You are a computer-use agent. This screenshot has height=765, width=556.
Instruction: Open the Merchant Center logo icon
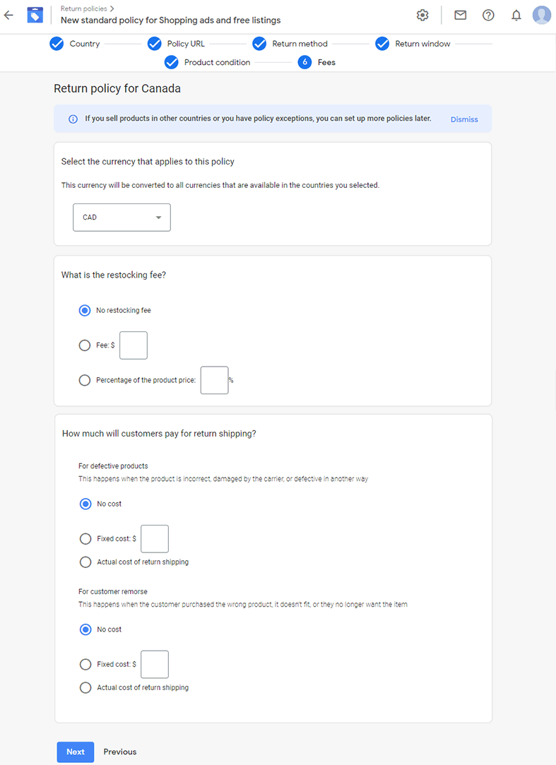(x=35, y=15)
